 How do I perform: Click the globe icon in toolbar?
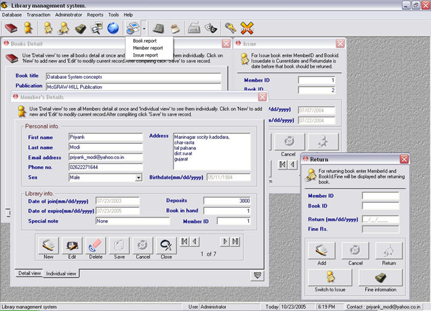click(113, 28)
